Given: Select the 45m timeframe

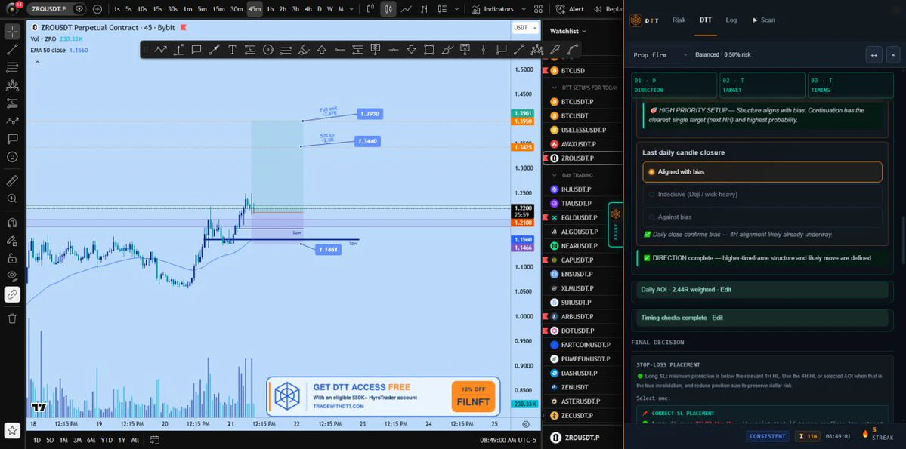Looking at the screenshot, I should (254, 9).
